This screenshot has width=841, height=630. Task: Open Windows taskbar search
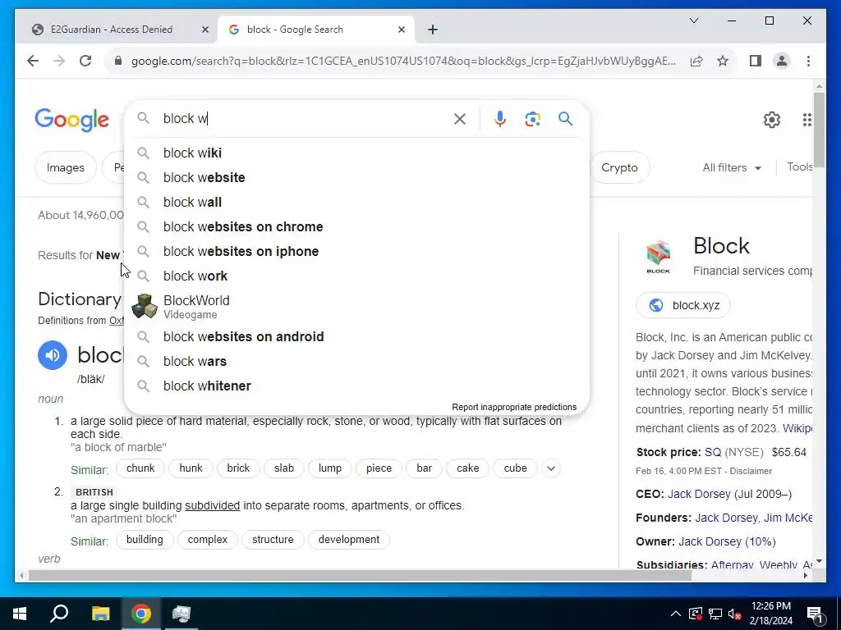tap(59, 614)
